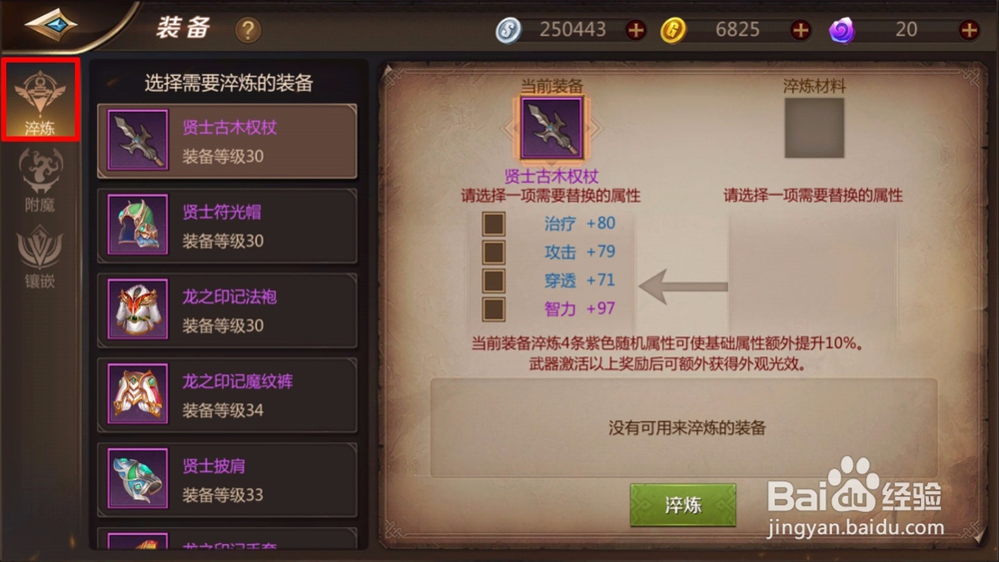The height and width of the screenshot is (562, 999).
Task: Select 贤士符光帽 from equipment list
Action: (227, 226)
